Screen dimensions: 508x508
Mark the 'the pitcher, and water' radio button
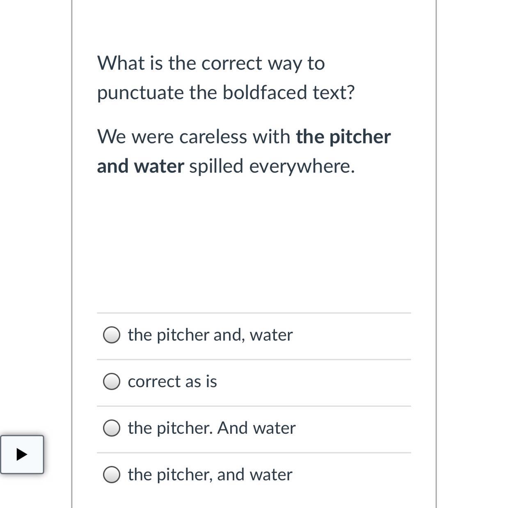pos(112,475)
